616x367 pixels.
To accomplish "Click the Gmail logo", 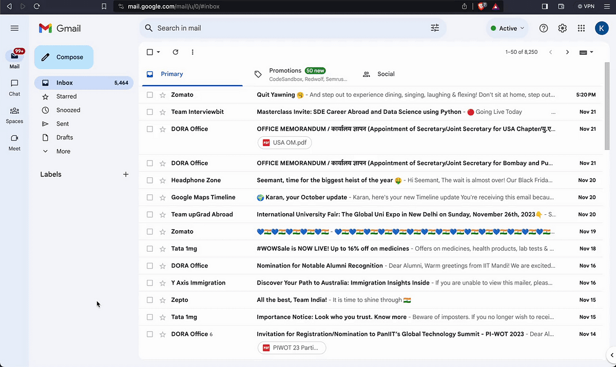I will pos(60,28).
